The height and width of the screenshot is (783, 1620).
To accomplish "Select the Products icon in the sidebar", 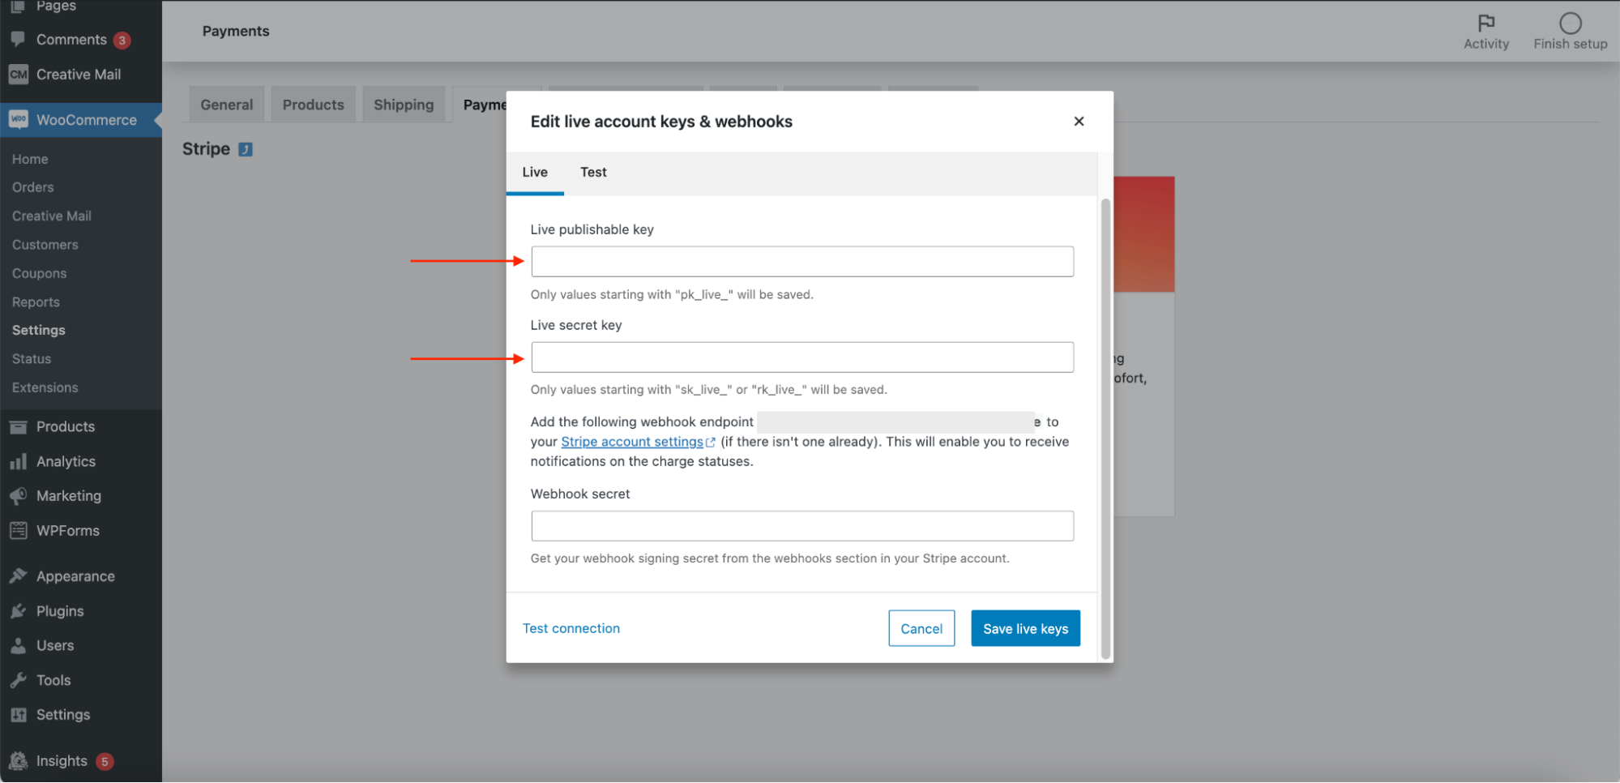I will [x=19, y=426].
